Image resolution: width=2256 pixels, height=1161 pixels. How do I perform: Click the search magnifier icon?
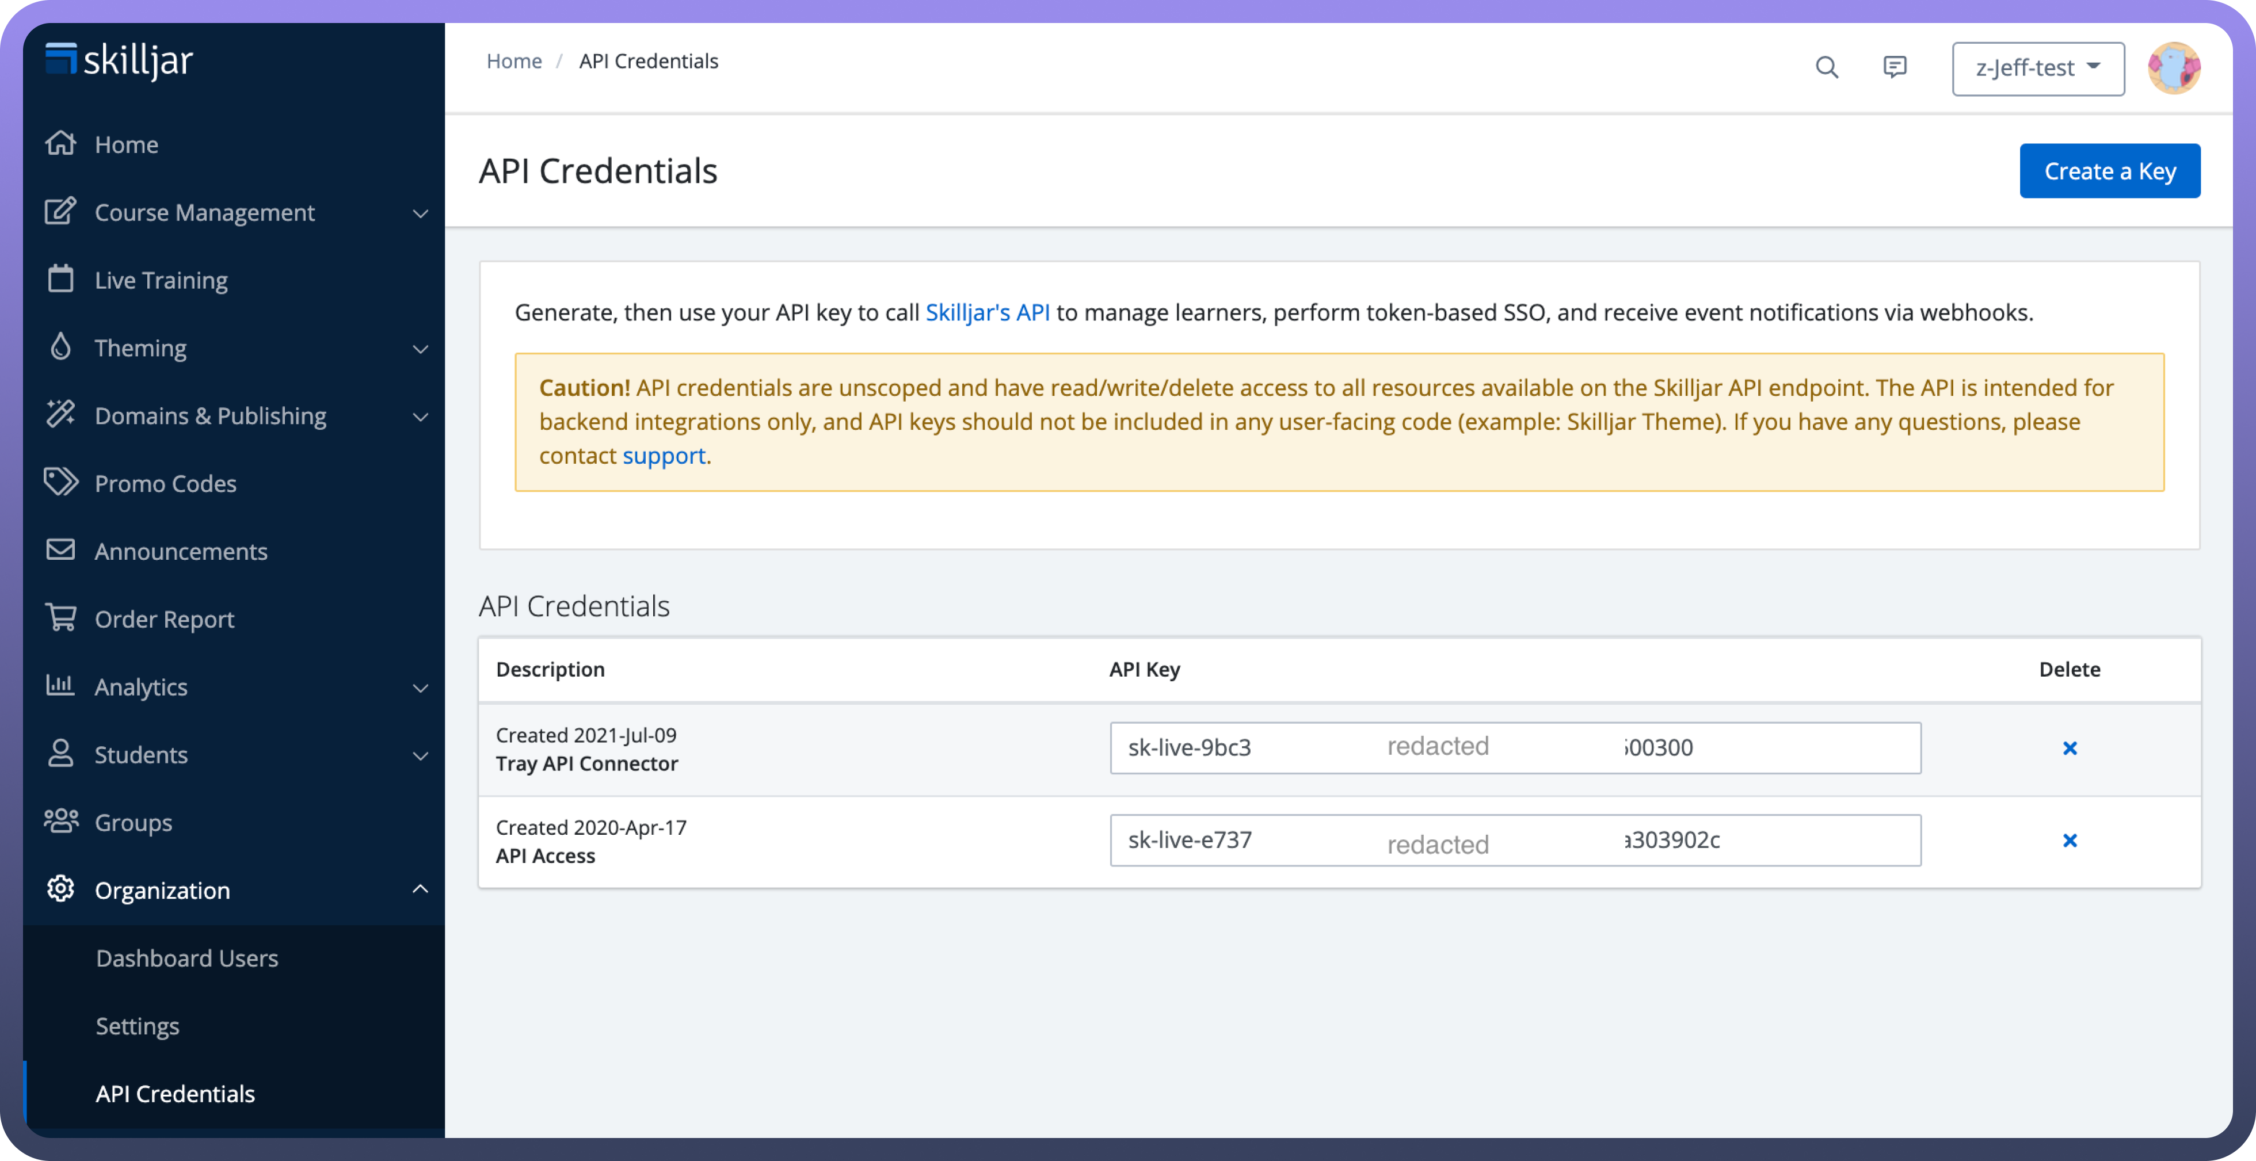click(1826, 67)
